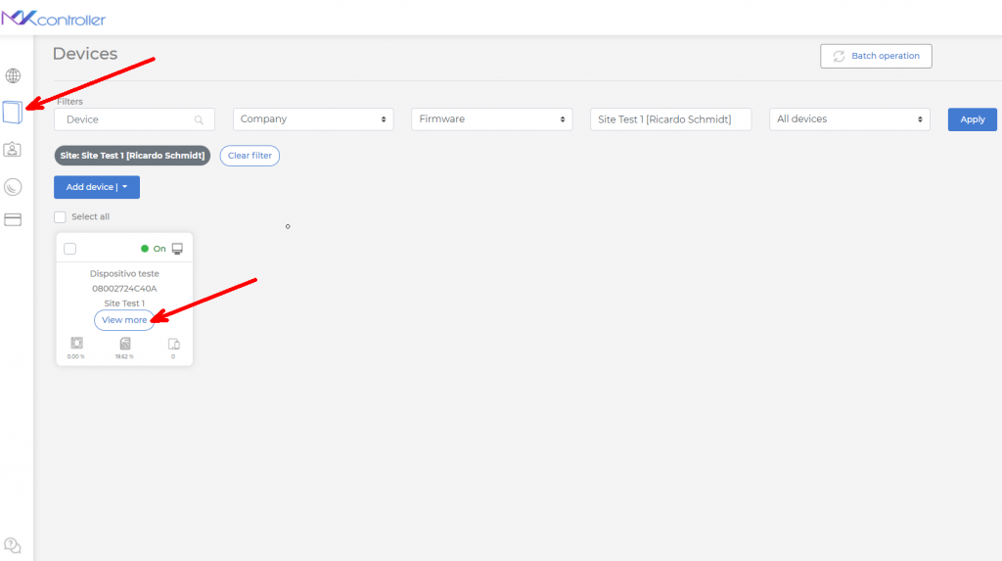
Task: Open the Add device dropdown arrow
Action: click(x=125, y=187)
